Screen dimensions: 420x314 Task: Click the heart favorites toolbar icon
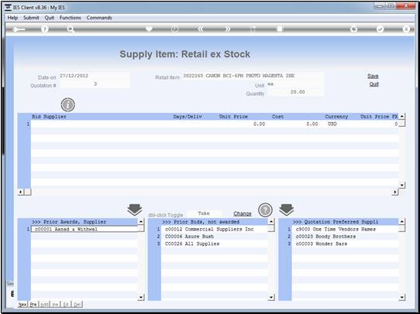point(149,29)
